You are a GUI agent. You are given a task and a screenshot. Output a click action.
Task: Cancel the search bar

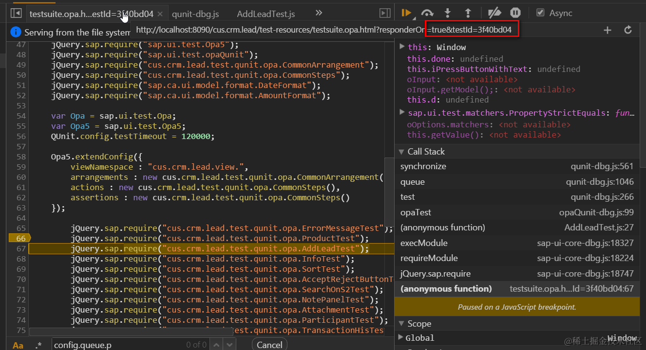point(269,345)
